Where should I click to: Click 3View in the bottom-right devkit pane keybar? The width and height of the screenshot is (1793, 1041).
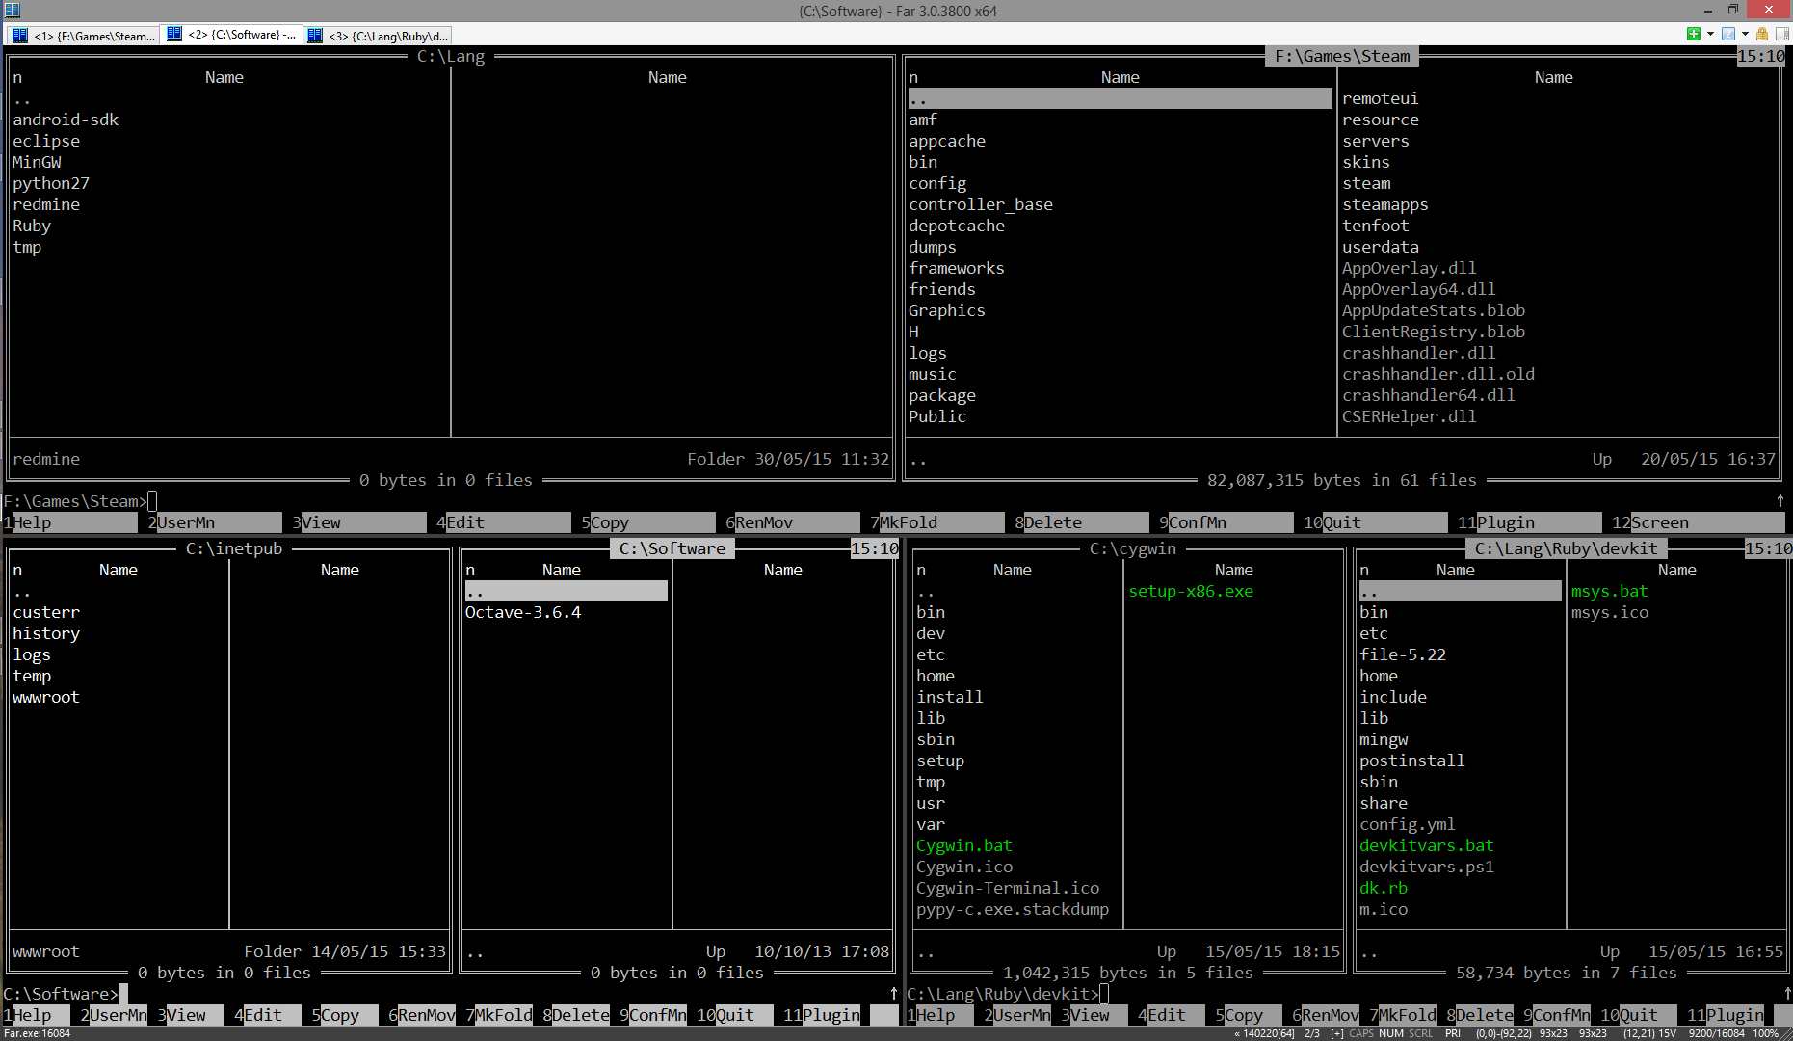click(x=1094, y=1015)
